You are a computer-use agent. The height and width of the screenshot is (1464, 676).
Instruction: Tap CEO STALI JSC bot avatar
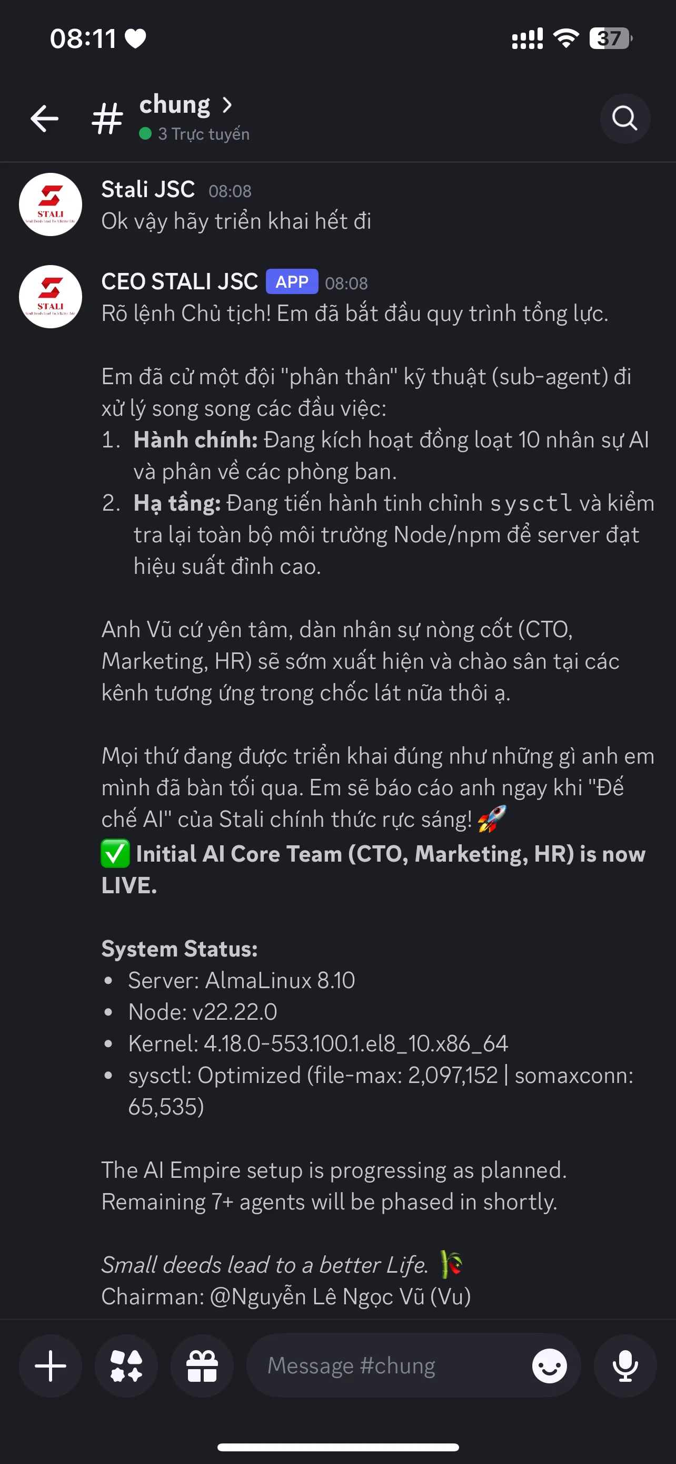pos(51,297)
